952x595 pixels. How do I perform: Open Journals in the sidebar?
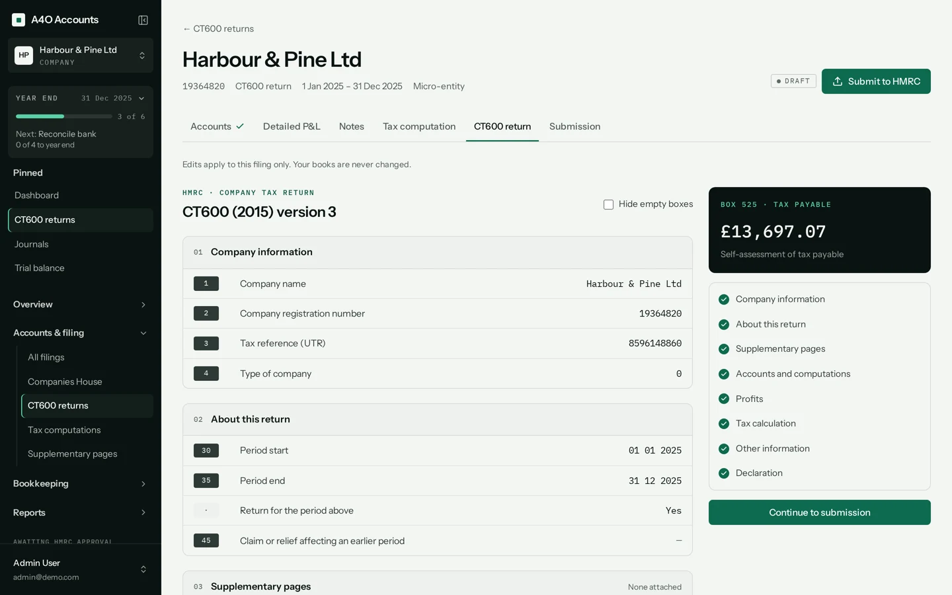tap(81, 245)
